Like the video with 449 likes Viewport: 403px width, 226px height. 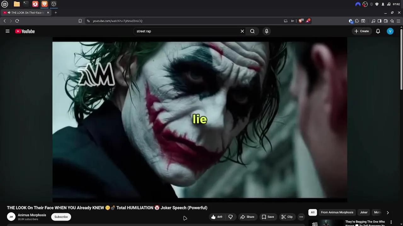click(x=217, y=217)
